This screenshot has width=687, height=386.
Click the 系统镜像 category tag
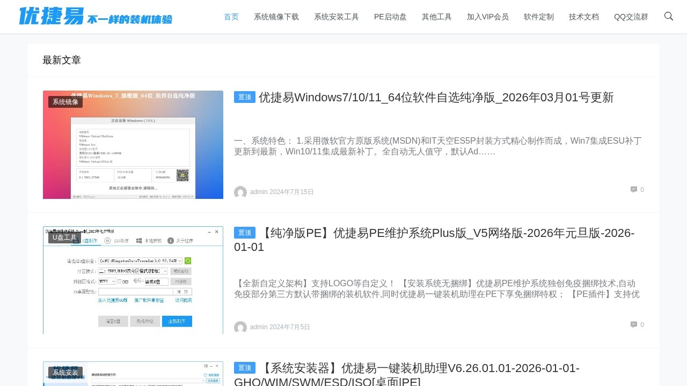pos(65,102)
